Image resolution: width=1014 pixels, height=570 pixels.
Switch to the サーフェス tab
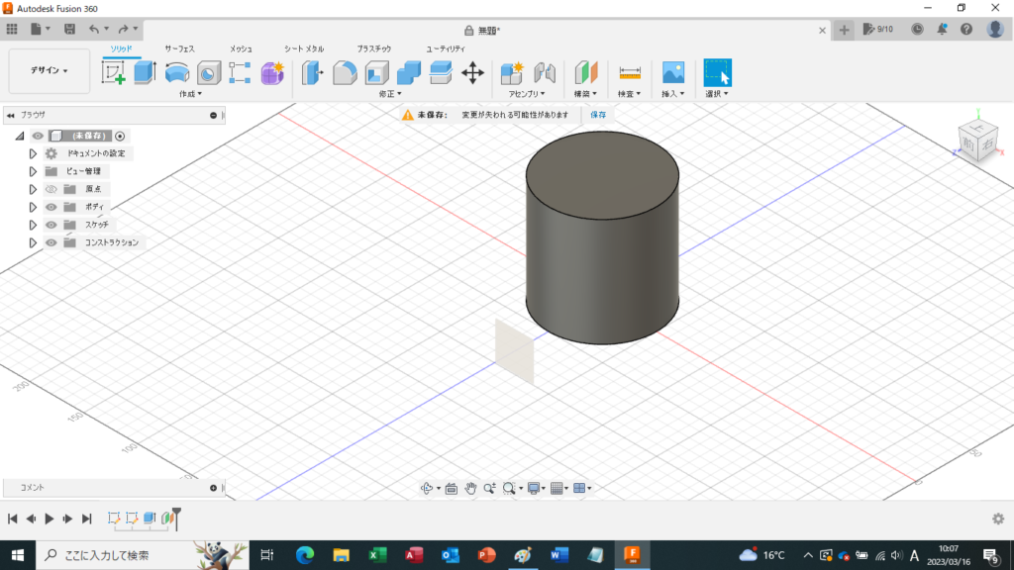pyautogui.click(x=179, y=49)
